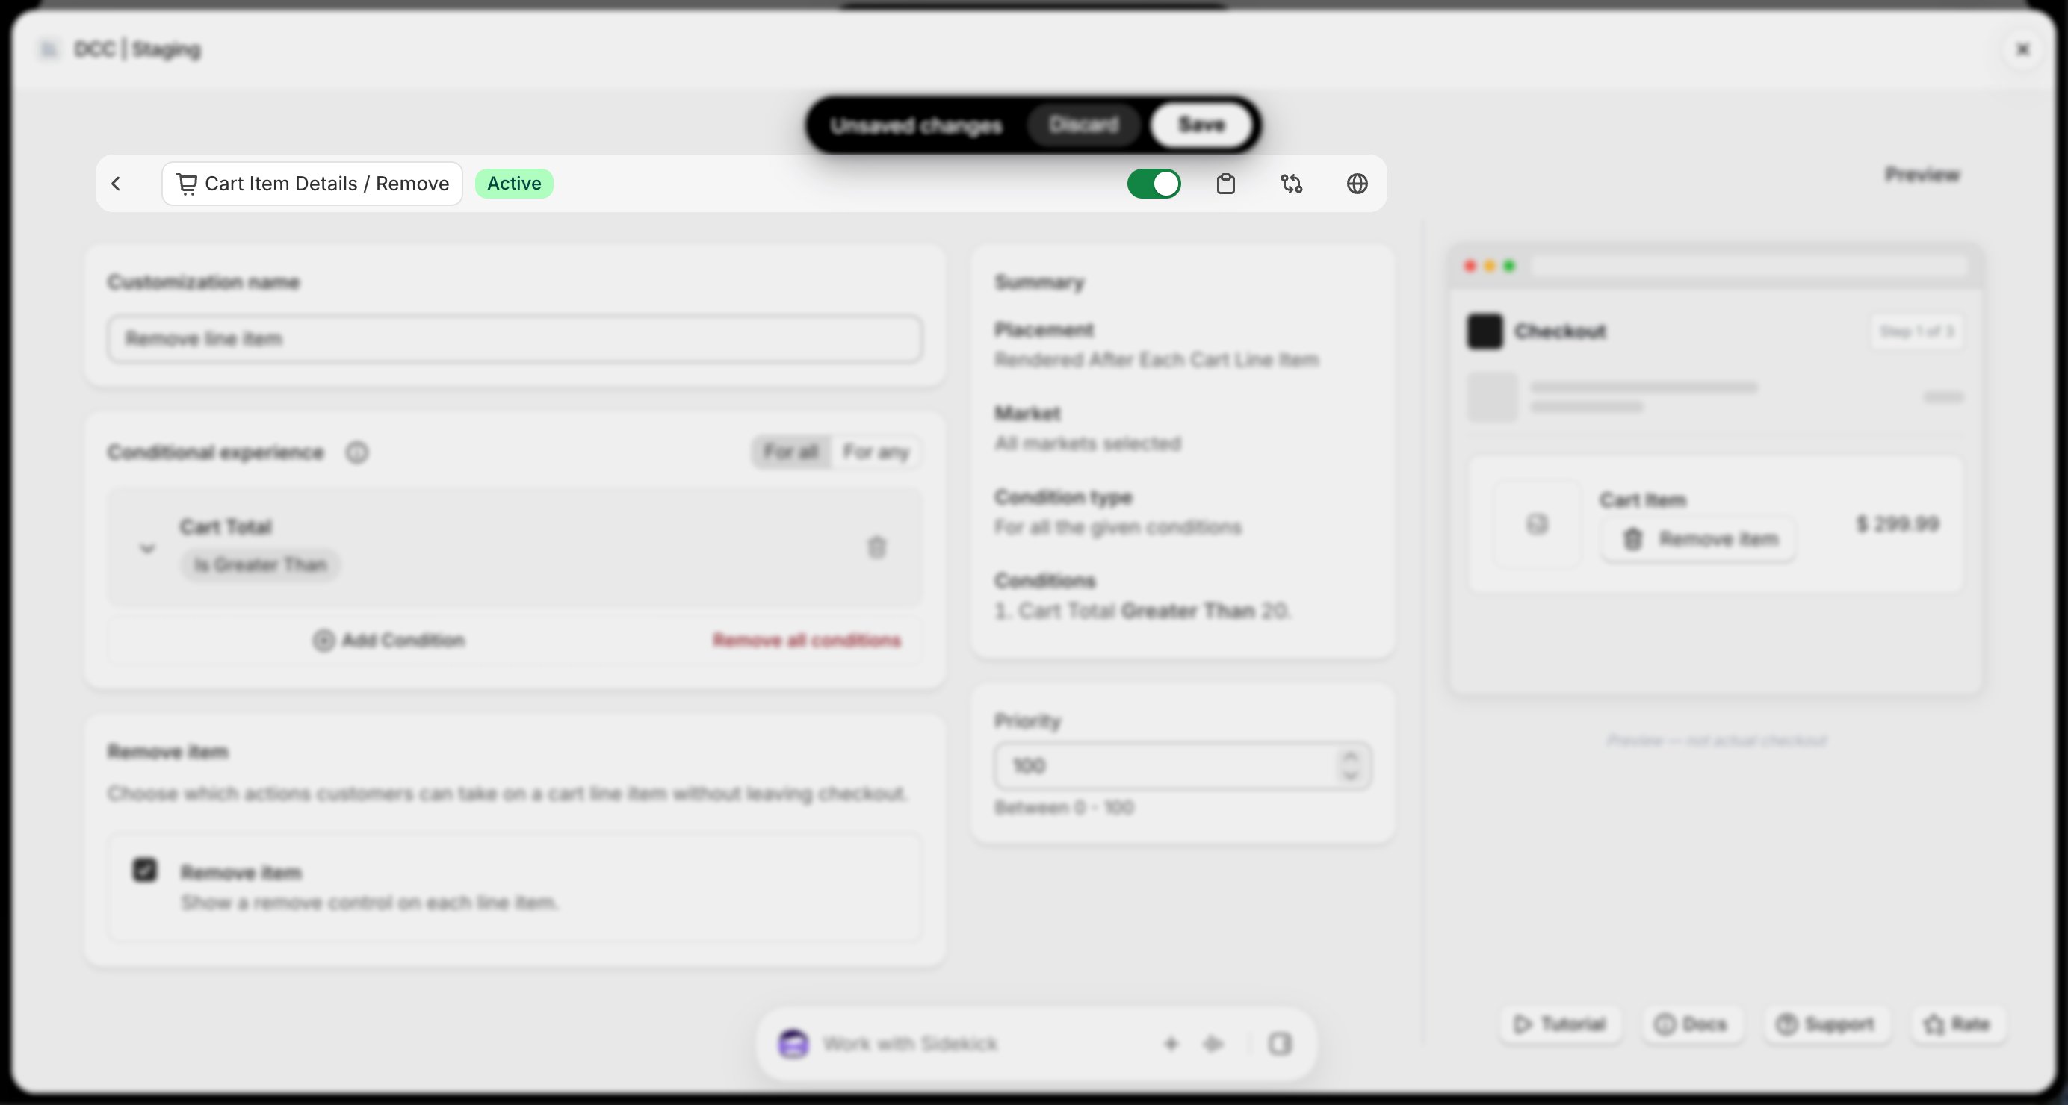Viewport: 2068px width, 1105px height.
Task: Save the unsaved changes
Action: tap(1201, 125)
